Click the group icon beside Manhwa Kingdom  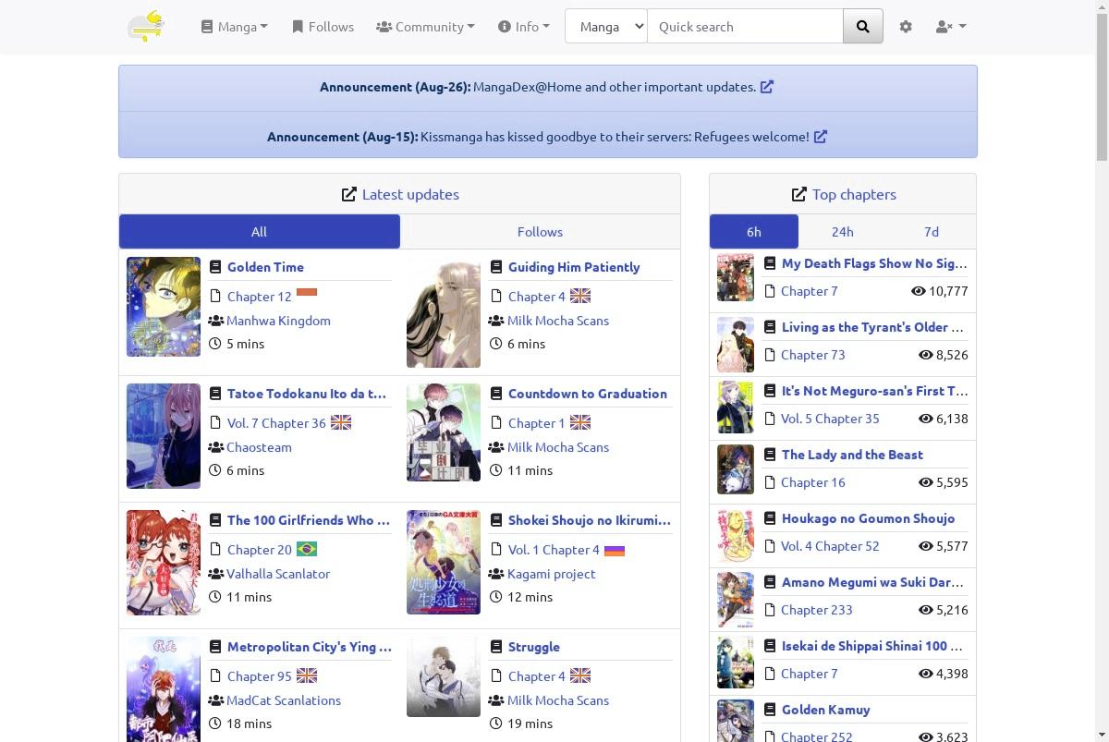[x=215, y=321]
